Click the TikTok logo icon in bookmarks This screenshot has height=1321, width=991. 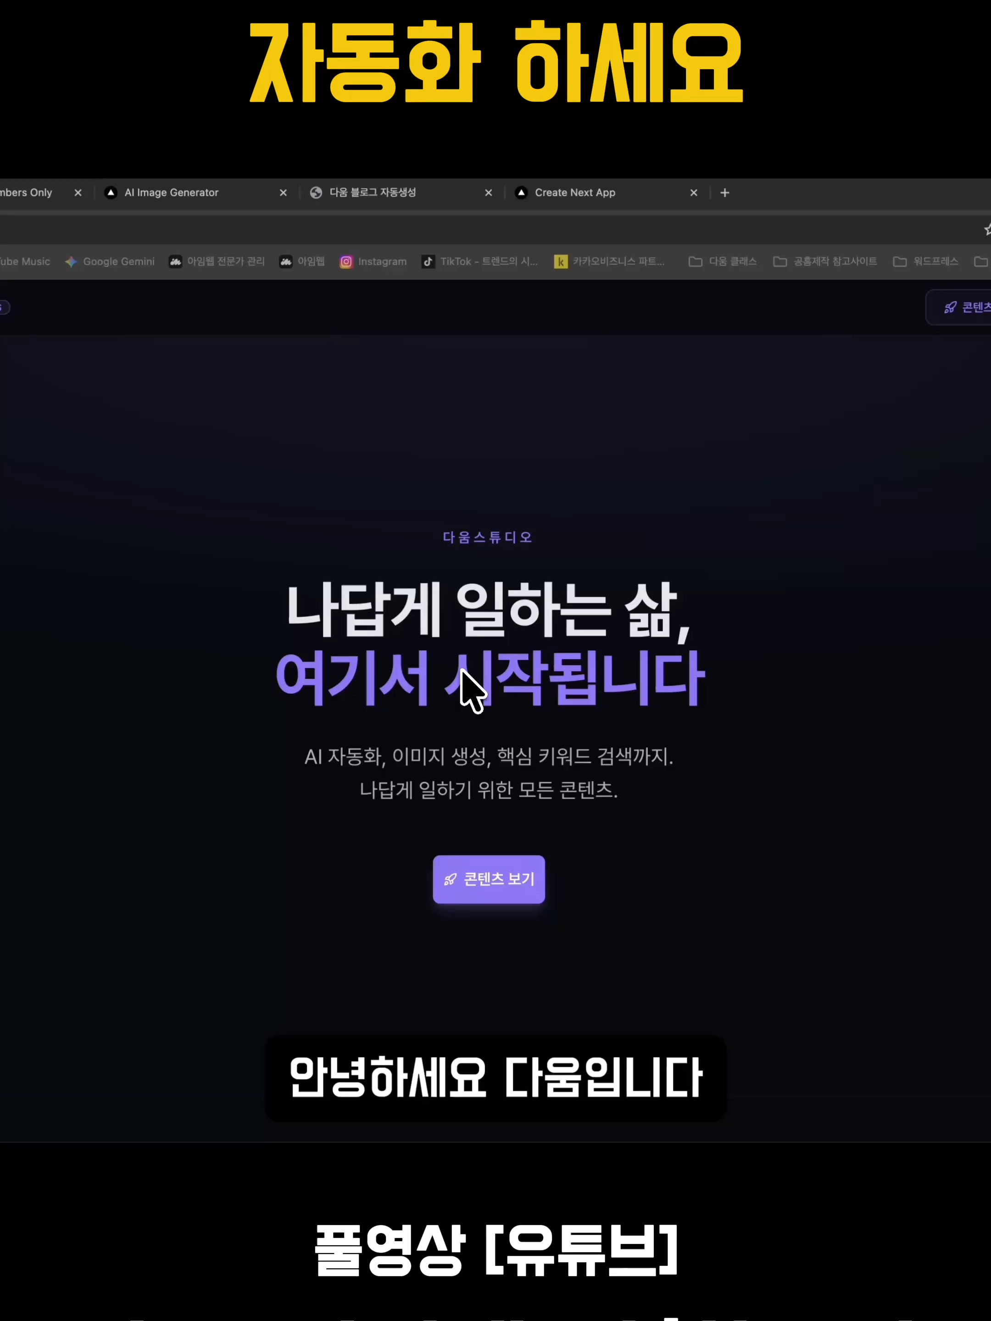(x=428, y=261)
